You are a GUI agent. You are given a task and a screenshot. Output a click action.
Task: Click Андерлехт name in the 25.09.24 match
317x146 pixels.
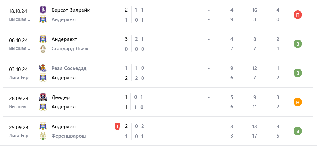tap(64, 127)
